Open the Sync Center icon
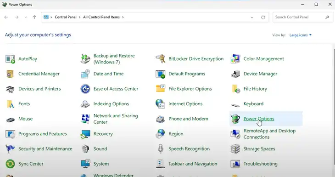Viewport: 335px width, 177px height. pyautogui.click(x=10, y=164)
